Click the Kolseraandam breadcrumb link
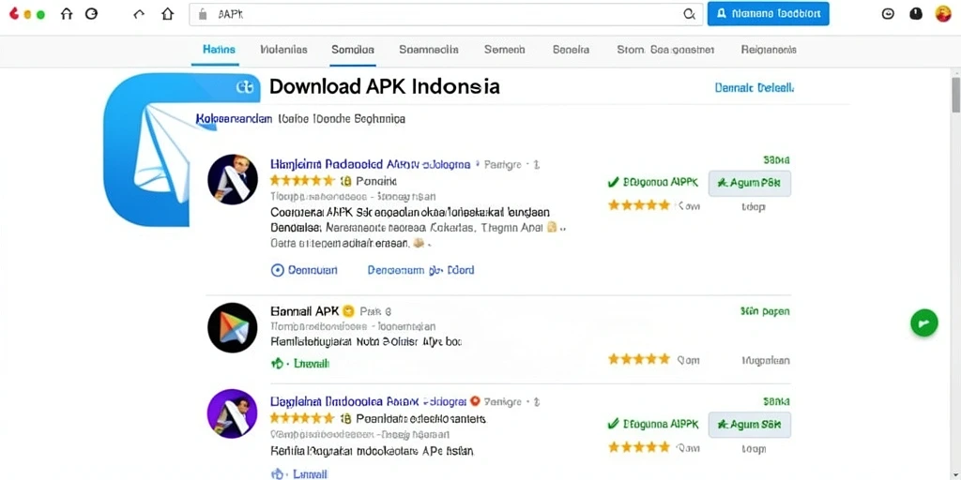961x480 pixels. [x=234, y=119]
